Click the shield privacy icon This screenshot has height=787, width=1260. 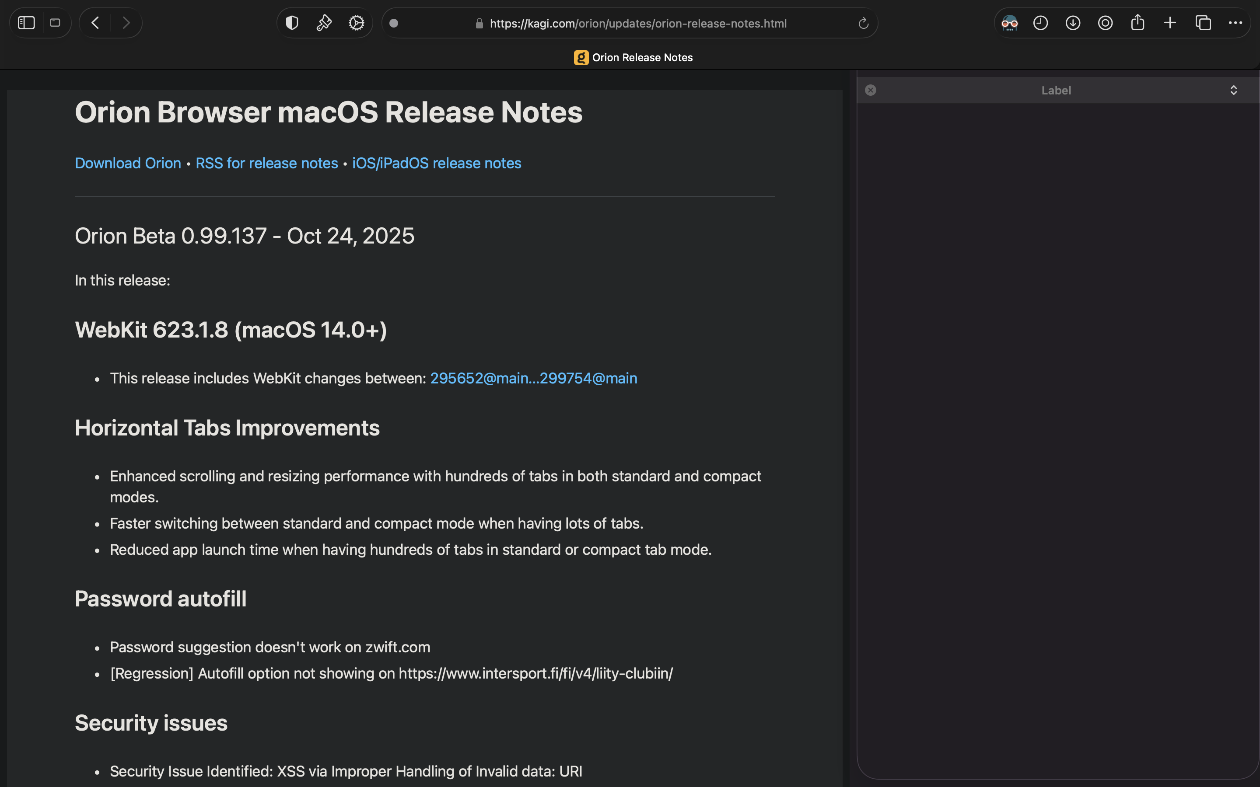(x=292, y=23)
